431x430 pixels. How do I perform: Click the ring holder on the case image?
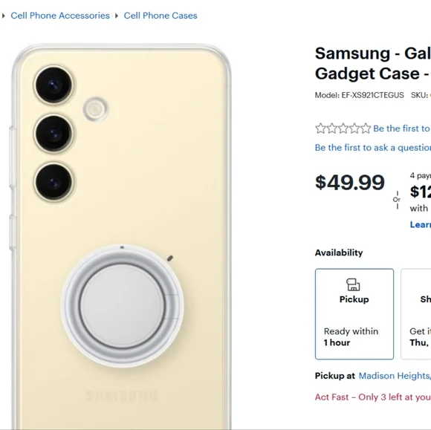(x=123, y=306)
